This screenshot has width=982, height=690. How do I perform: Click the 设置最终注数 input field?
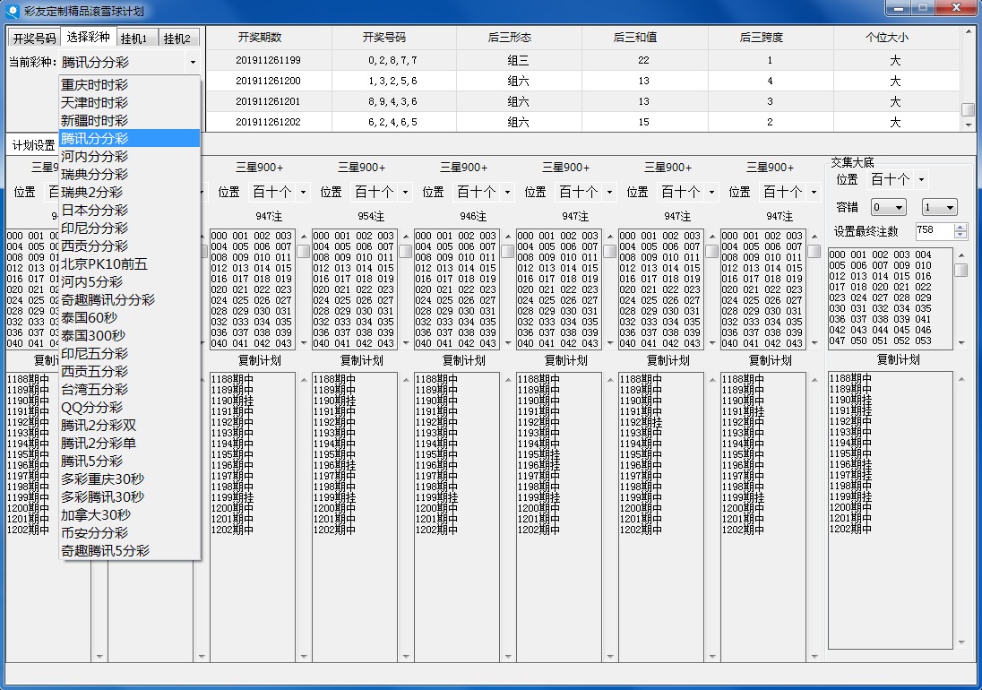[x=934, y=231]
